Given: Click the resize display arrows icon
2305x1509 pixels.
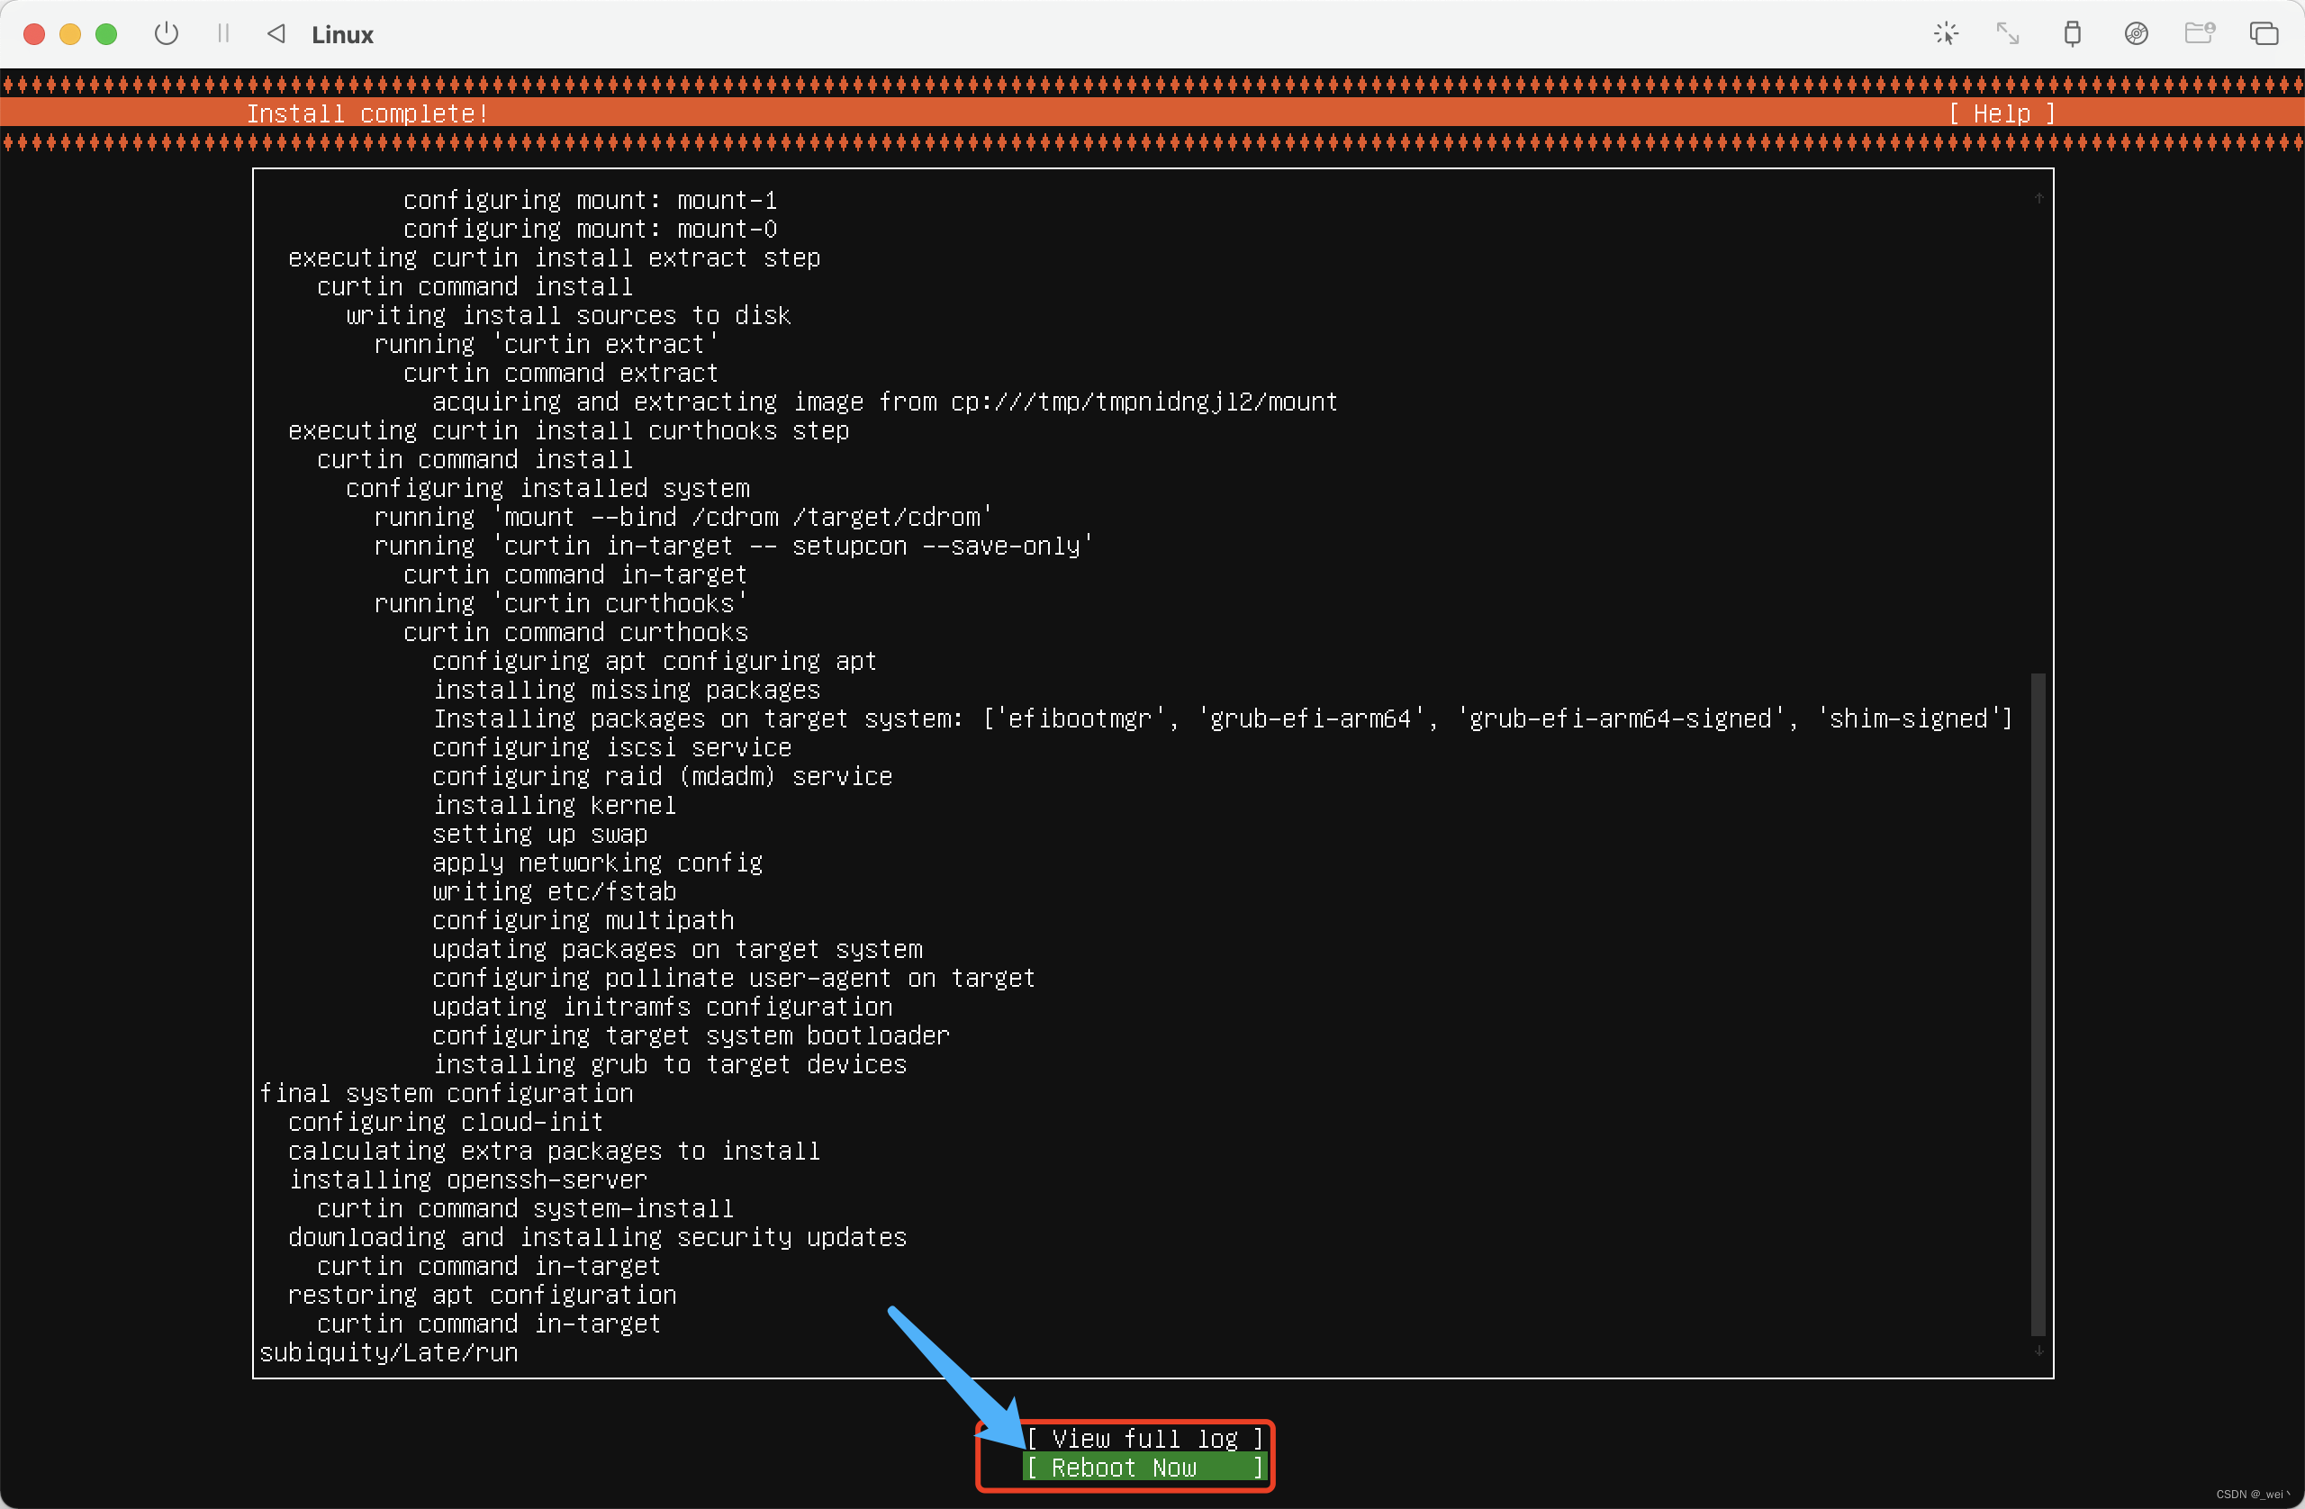Looking at the screenshot, I should [2008, 34].
